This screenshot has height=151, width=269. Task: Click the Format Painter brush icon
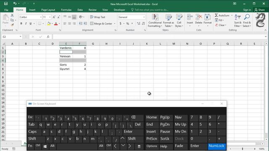[12, 25]
